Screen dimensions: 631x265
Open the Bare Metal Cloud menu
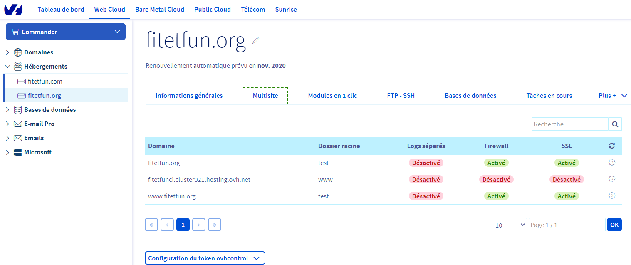pyautogui.click(x=159, y=10)
